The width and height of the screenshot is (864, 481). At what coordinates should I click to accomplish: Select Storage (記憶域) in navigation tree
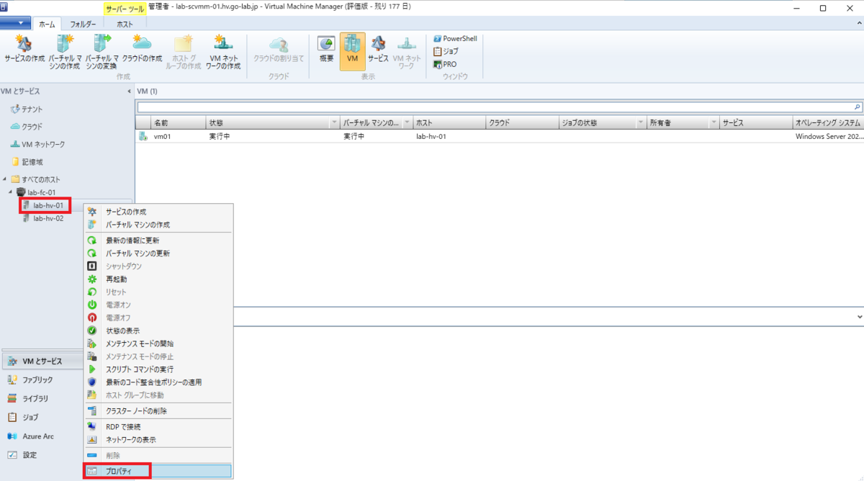tap(27, 162)
